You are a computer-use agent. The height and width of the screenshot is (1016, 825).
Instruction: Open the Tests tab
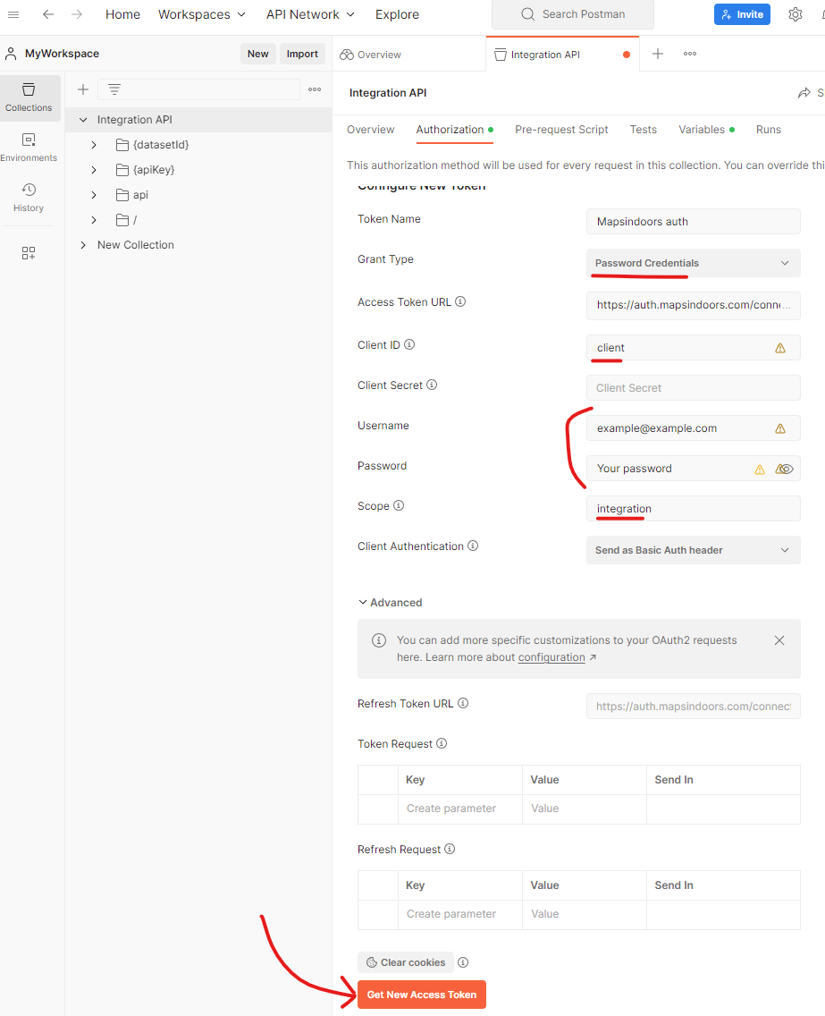(x=643, y=130)
